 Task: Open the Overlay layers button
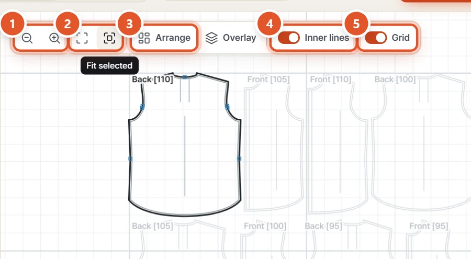click(231, 38)
